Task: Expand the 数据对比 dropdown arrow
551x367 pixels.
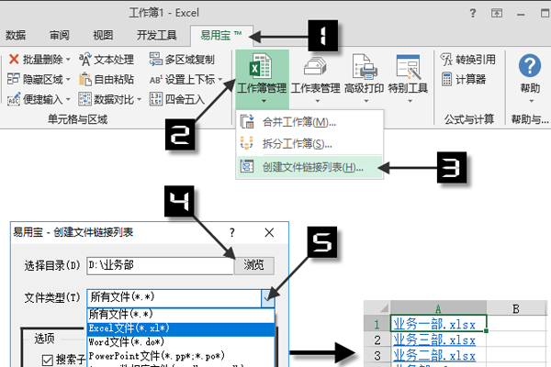Action: [140, 100]
